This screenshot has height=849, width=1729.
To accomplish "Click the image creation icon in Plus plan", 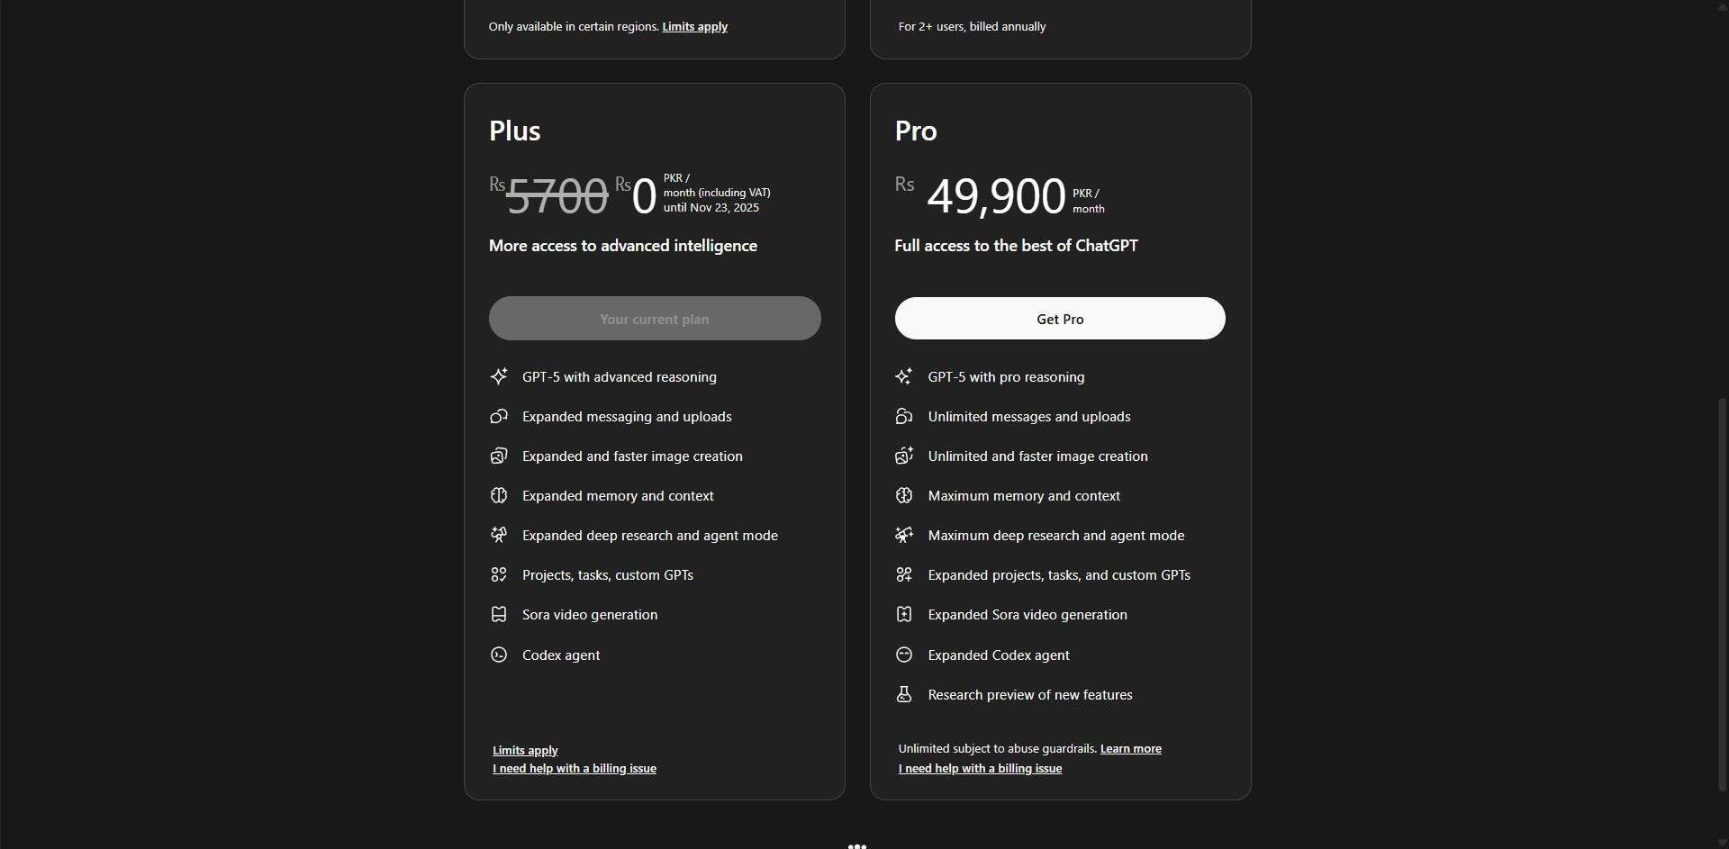I will 499,456.
